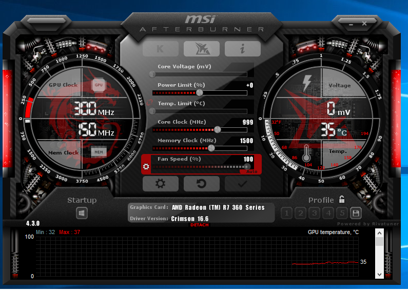The image size is (408, 290).
Task: Toggle fan speed Auto mode
Action: pyautogui.click(x=251, y=171)
